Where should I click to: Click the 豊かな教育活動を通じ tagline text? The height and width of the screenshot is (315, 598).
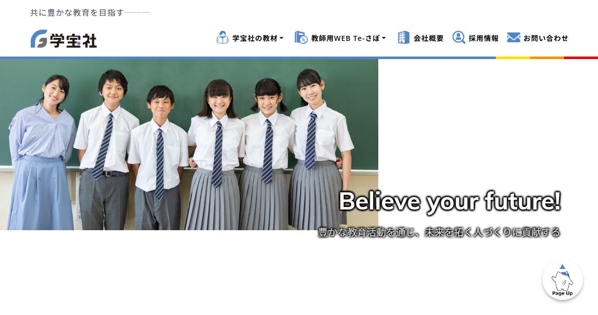click(439, 232)
